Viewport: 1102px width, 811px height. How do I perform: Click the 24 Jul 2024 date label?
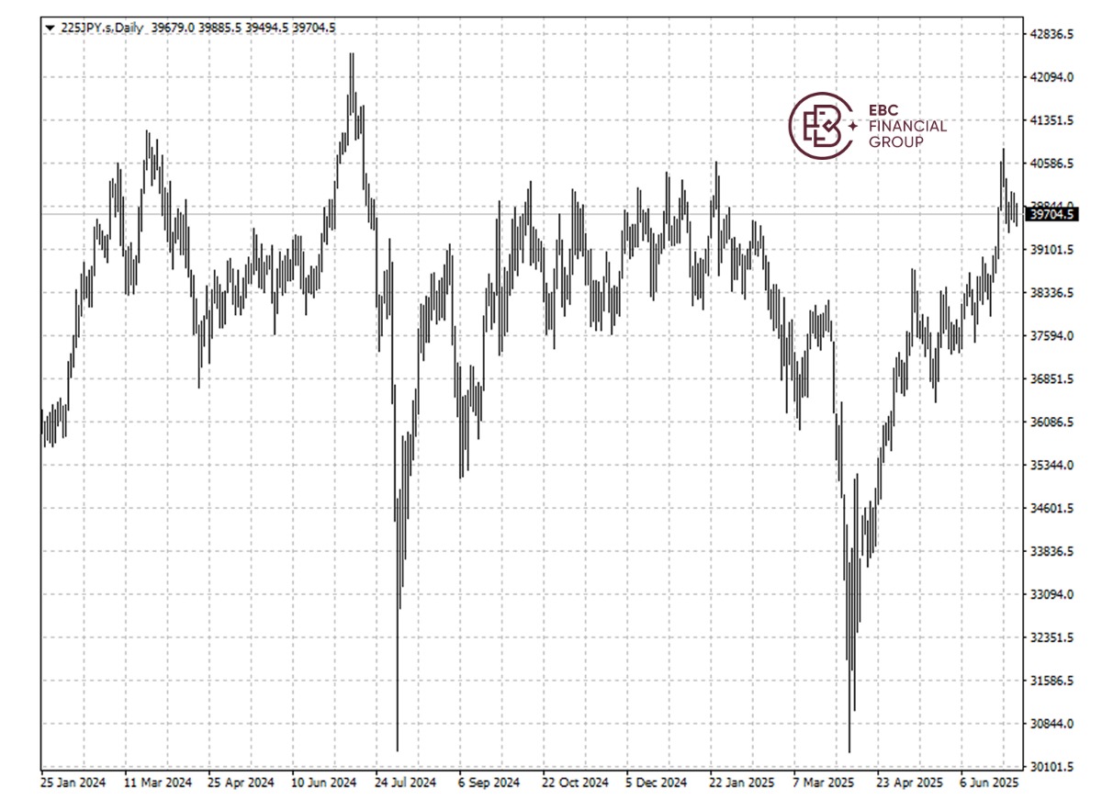[x=407, y=783]
